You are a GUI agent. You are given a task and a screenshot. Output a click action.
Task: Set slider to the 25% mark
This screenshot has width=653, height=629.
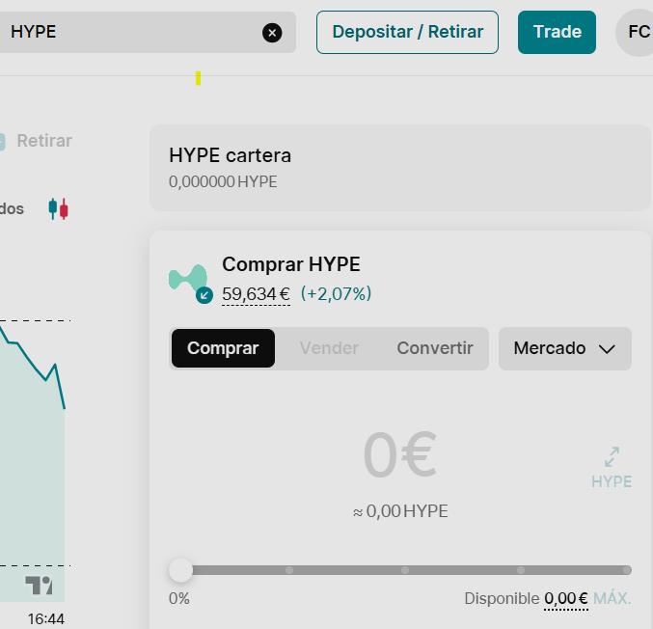click(x=289, y=570)
